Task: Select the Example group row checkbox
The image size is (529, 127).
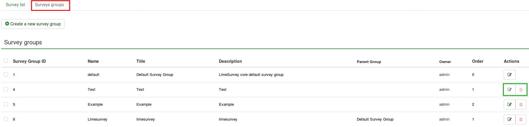Action: pos(6,104)
